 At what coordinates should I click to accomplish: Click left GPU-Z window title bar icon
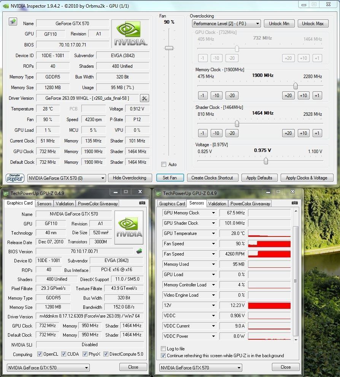[x=6, y=193]
